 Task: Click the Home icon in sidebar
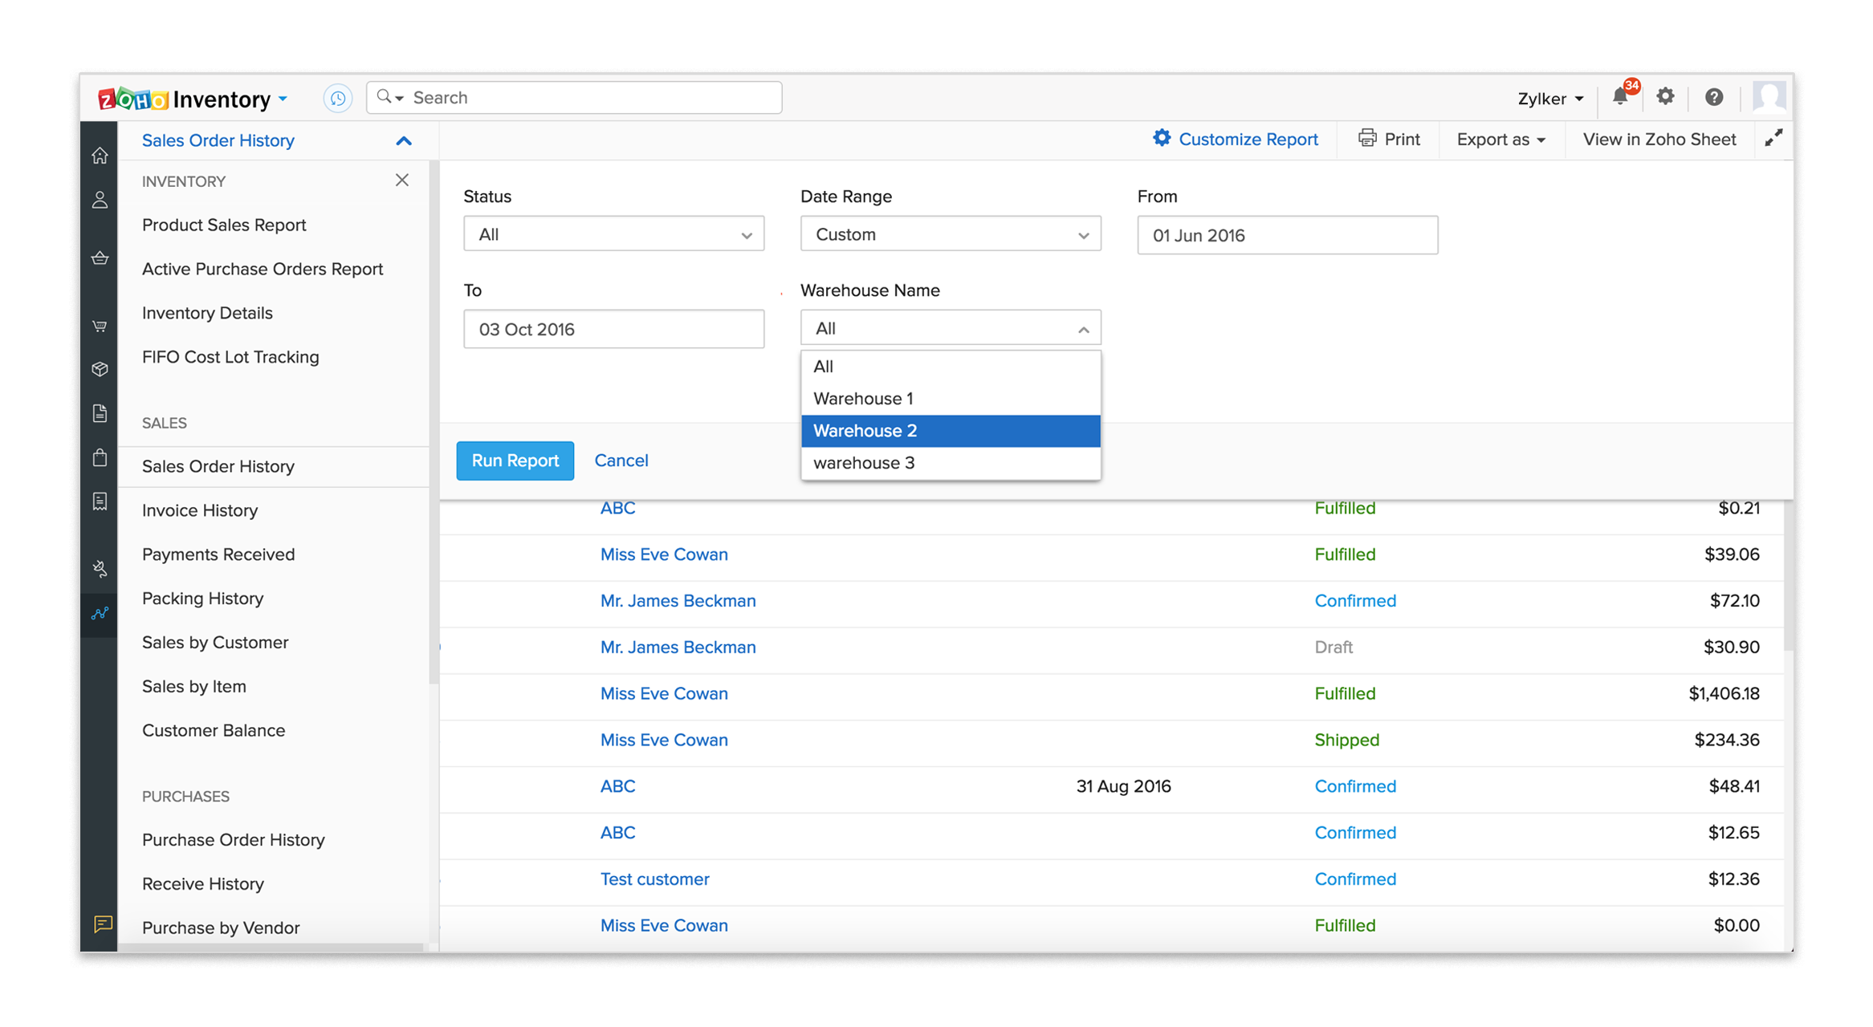coord(100,156)
